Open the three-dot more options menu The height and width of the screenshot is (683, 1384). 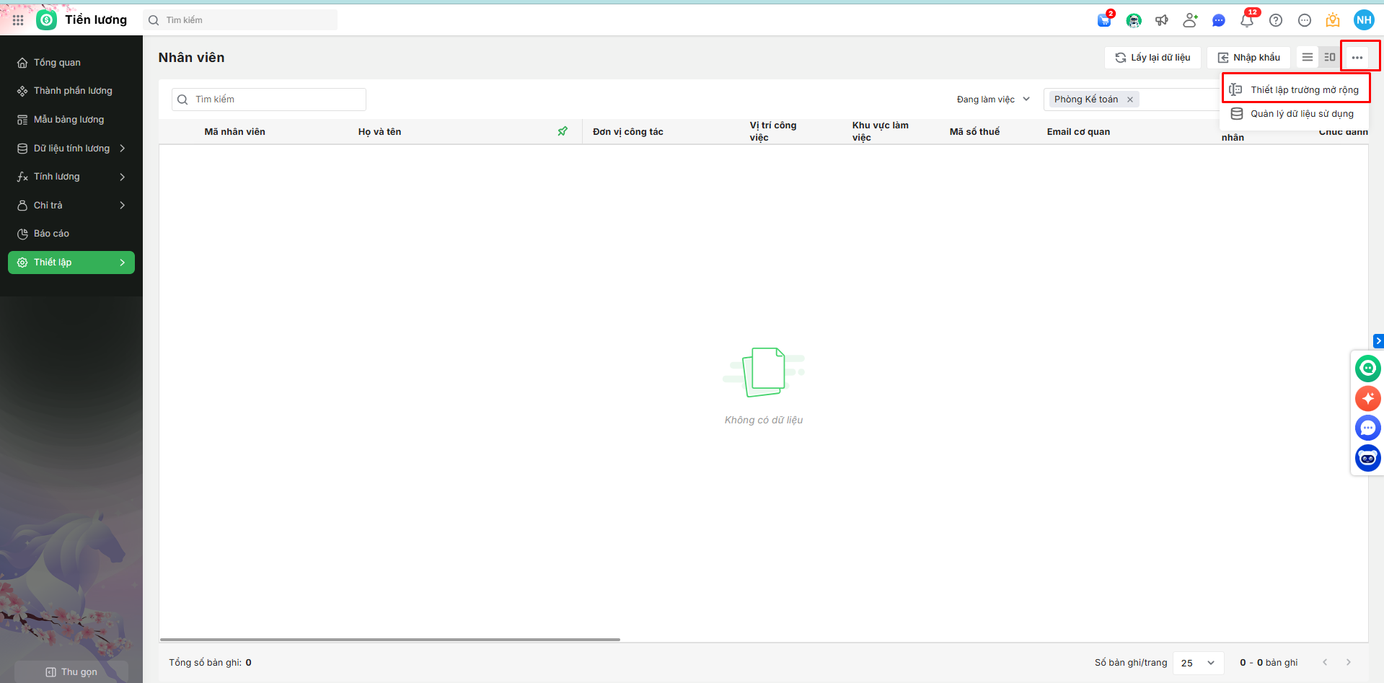1357,58
